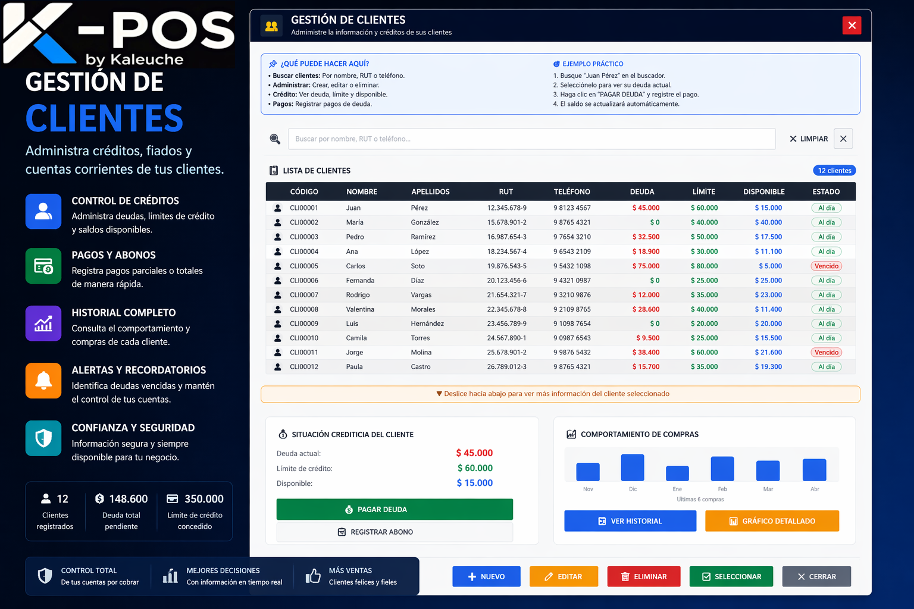This screenshot has width=914, height=609.
Task: Click the Comportamiento de Compras chart icon
Action: 571,434
